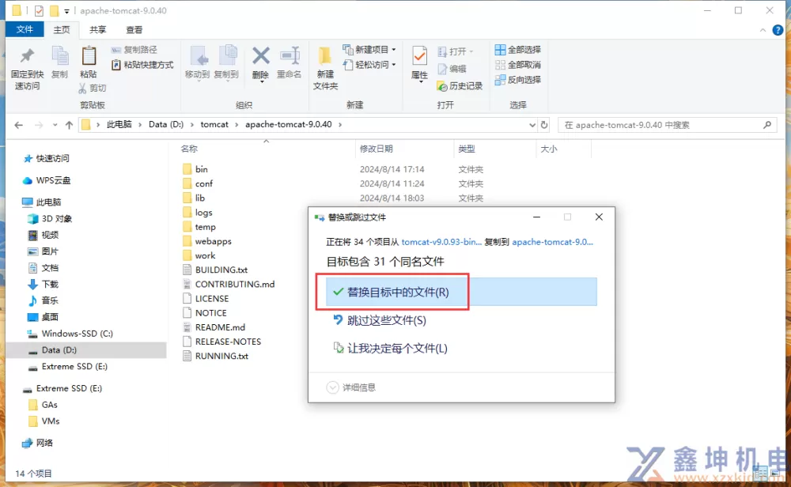Open Quick Access Toolbar customize dropdown
The image size is (791, 487).
pos(66,10)
